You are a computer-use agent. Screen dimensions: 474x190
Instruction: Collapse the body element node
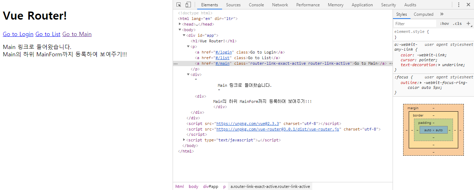(180, 30)
